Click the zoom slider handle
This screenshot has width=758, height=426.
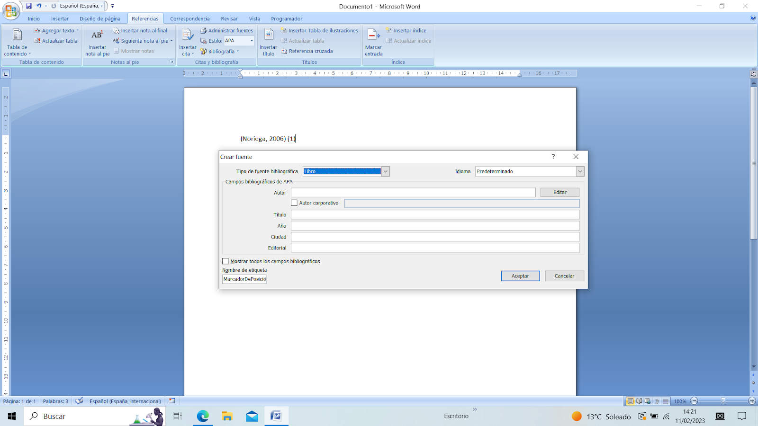pos(723,401)
